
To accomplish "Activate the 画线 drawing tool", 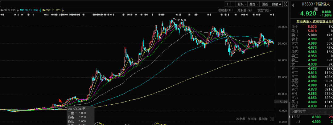I will [x=265, y=4].
